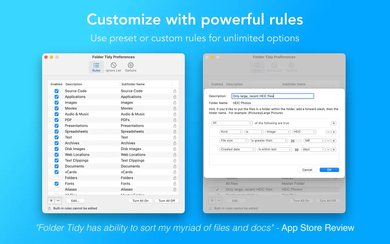The width and height of the screenshot is (390, 244).
Task: Remove the File size condition with minus button
Action: tap(328, 141)
